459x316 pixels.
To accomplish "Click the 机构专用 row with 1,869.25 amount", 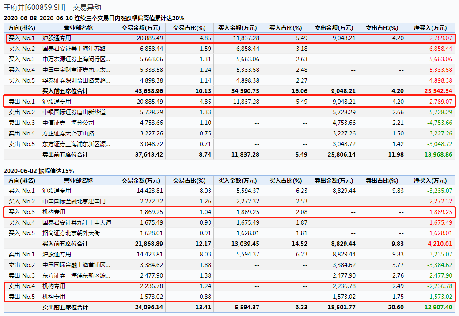I will [54, 212].
